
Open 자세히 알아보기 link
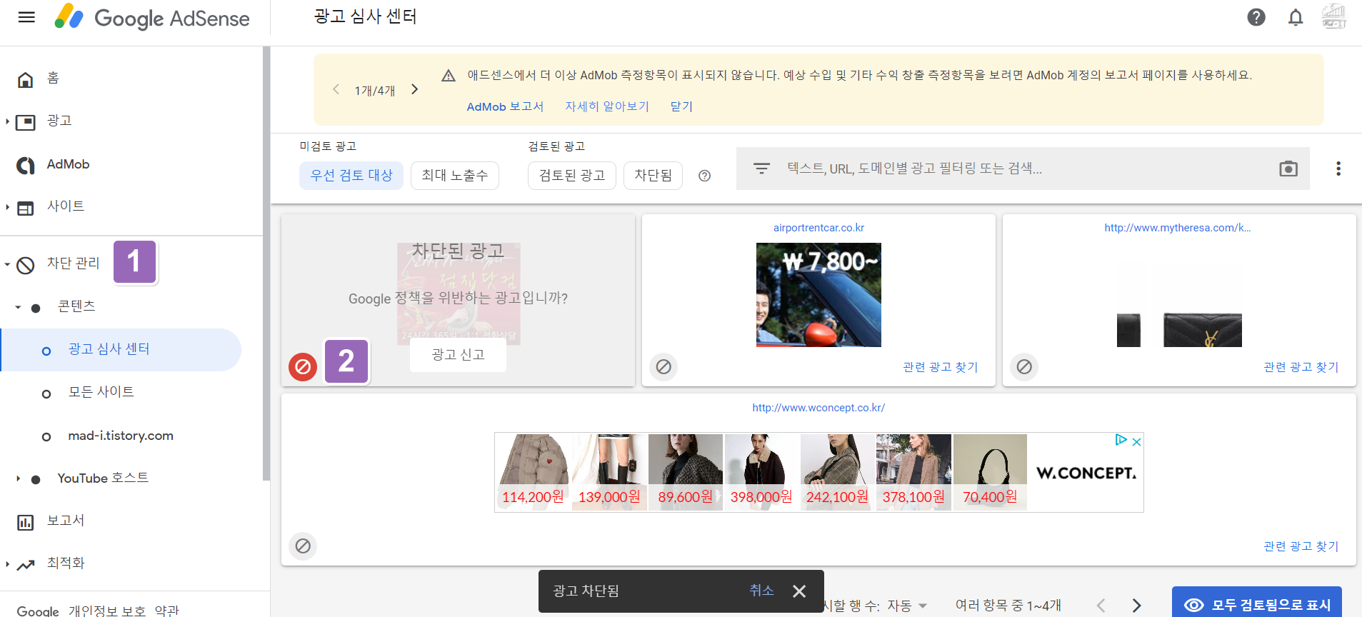click(x=607, y=106)
